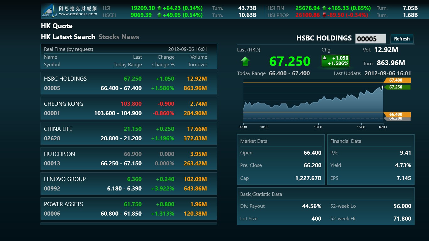Viewport: 429px width, 241px height.
Task: Click the Lenovo change percent +3.922%
Action: click(163, 189)
